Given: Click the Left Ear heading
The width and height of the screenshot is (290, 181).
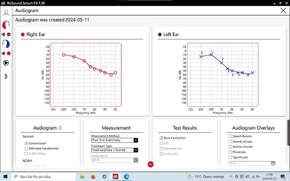Looking at the screenshot, I should coord(171,34).
